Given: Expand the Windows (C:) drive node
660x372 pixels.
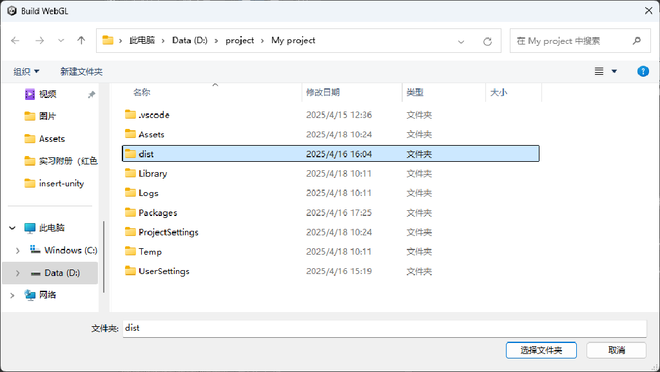Looking at the screenshot, I should [x=17, y=250].
